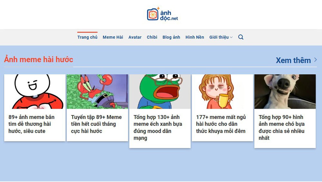Click the Mr. Krabs money meme image
The height and width of the screenshot is (182, 322).
pos(97,92)
